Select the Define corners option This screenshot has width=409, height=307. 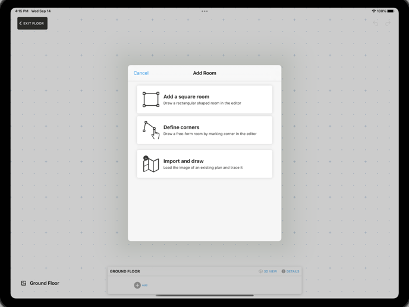coord(204,130)
